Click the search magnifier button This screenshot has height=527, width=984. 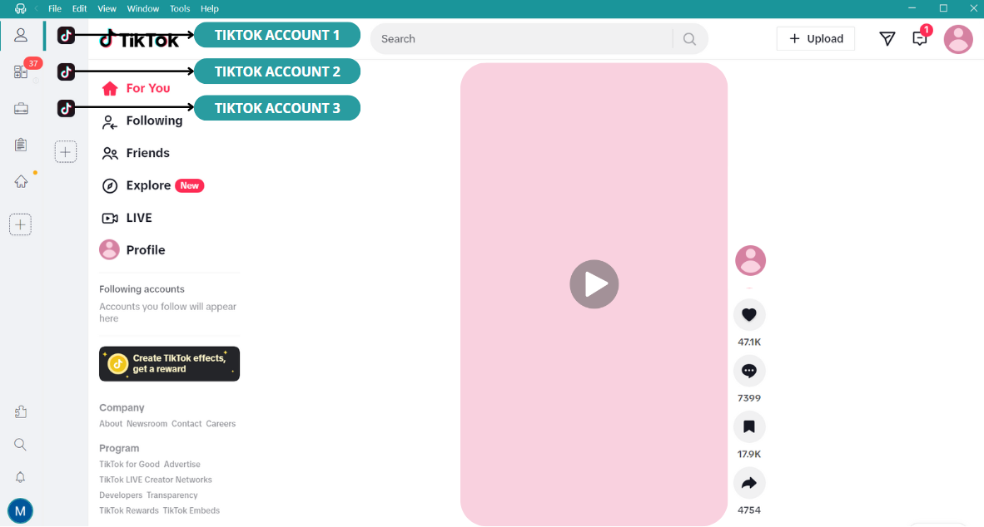click(689, 39)
